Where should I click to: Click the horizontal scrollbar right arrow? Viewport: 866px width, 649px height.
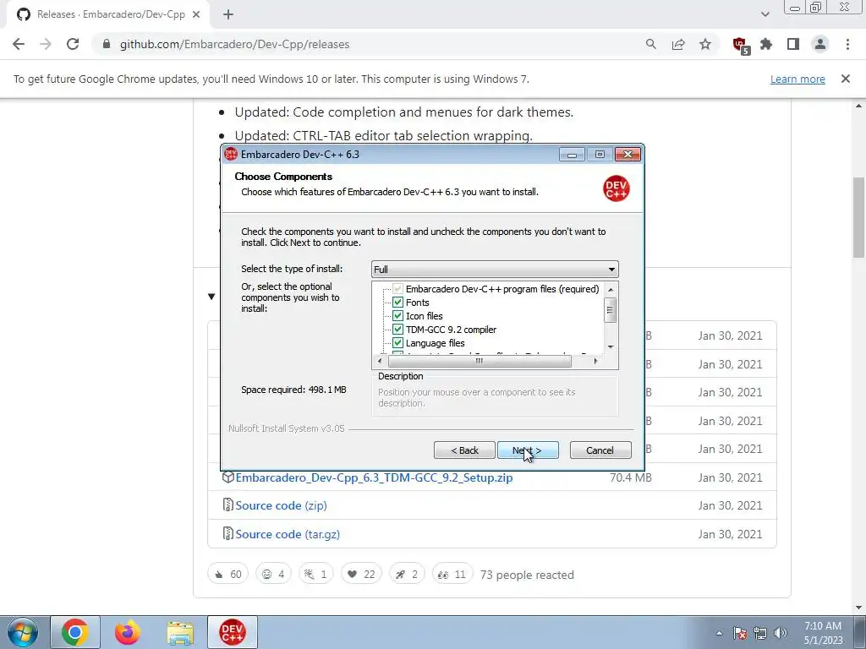click(x=595, y=362)
